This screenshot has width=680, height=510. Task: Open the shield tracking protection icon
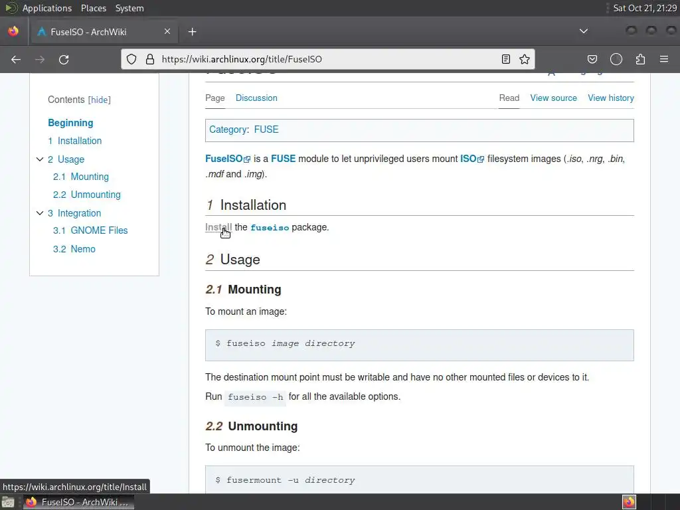coord(131,59)
